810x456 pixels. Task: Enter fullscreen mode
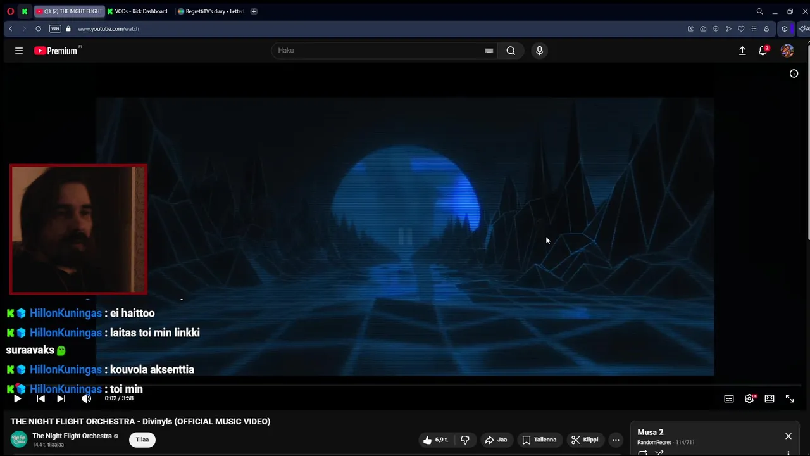point(790,398)
